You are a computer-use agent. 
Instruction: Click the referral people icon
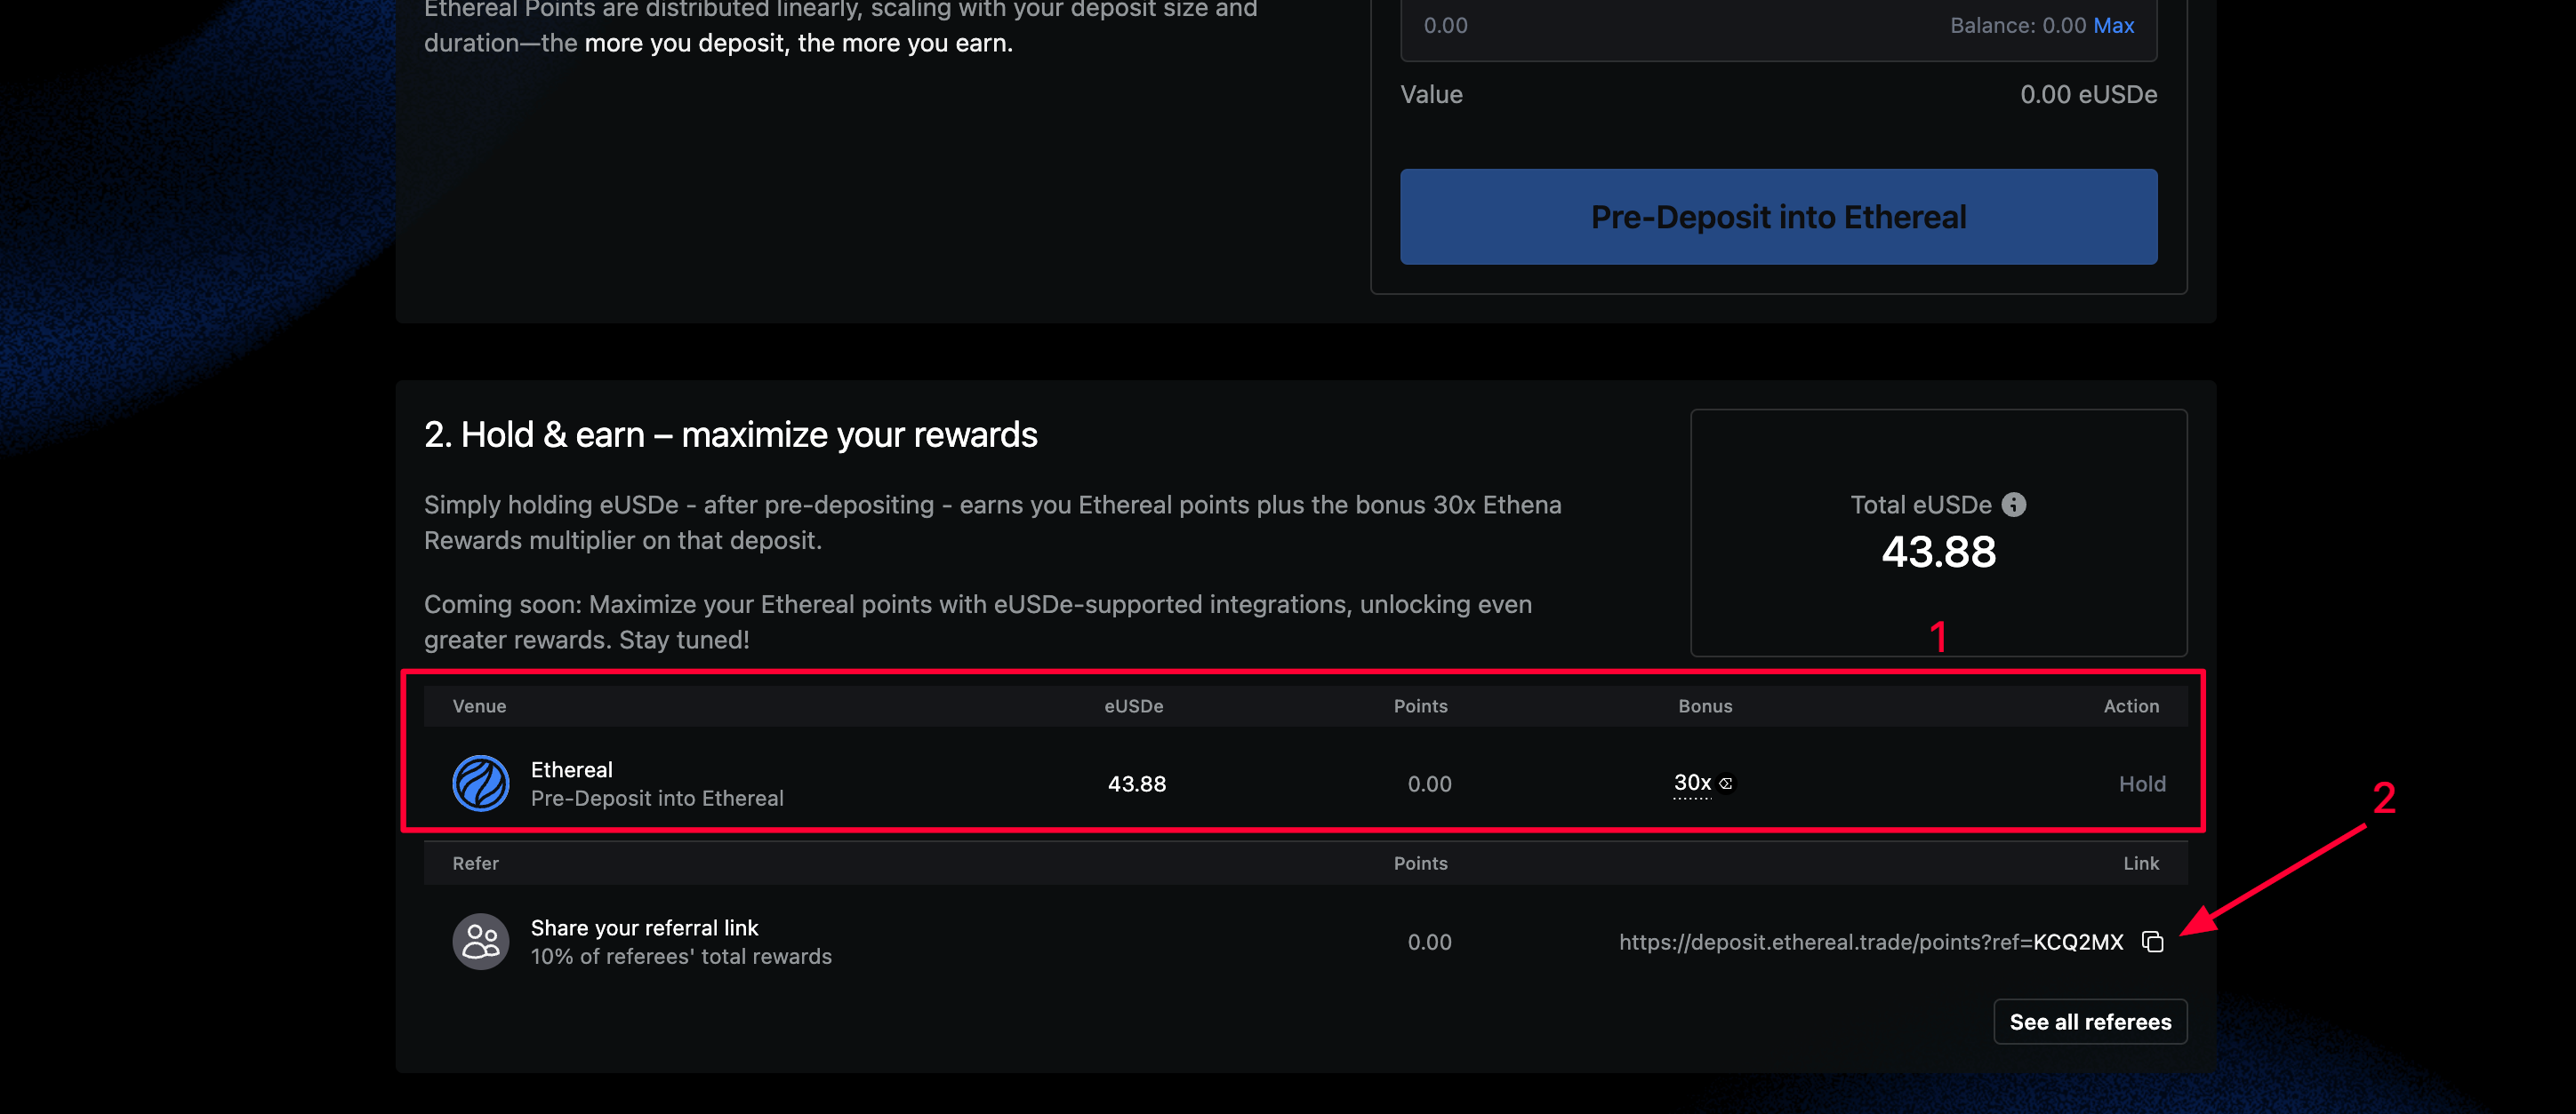[481, 941]
